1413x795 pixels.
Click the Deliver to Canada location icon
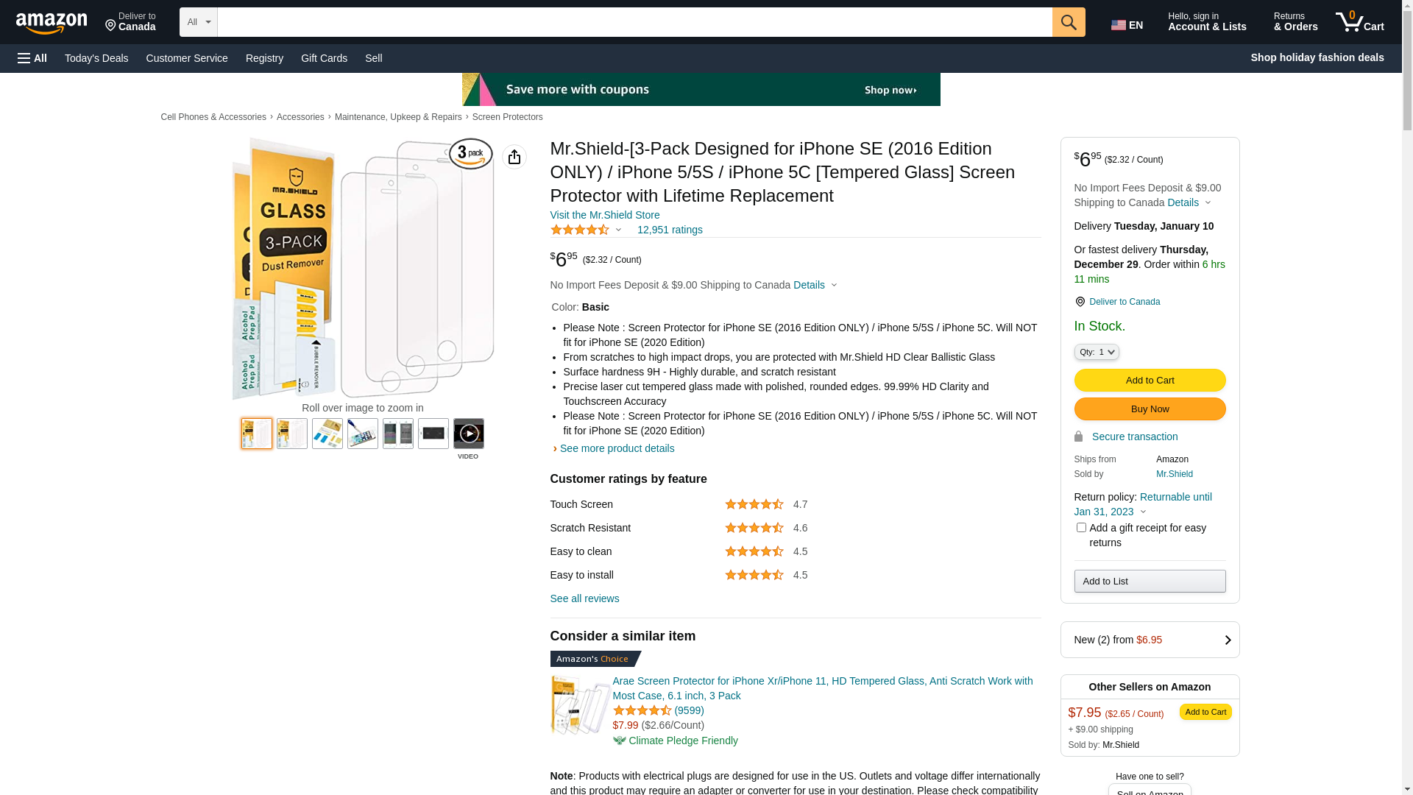(111, 26)
